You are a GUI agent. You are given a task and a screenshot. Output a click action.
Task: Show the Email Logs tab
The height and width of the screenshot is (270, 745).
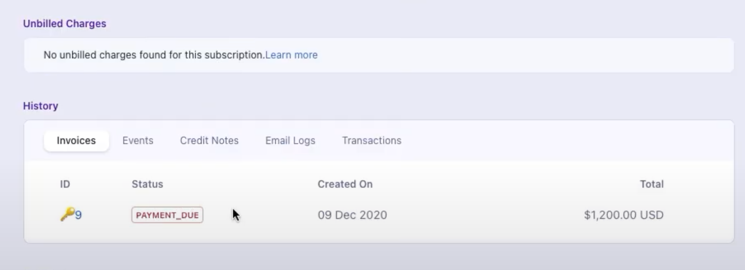pos(290,140)
